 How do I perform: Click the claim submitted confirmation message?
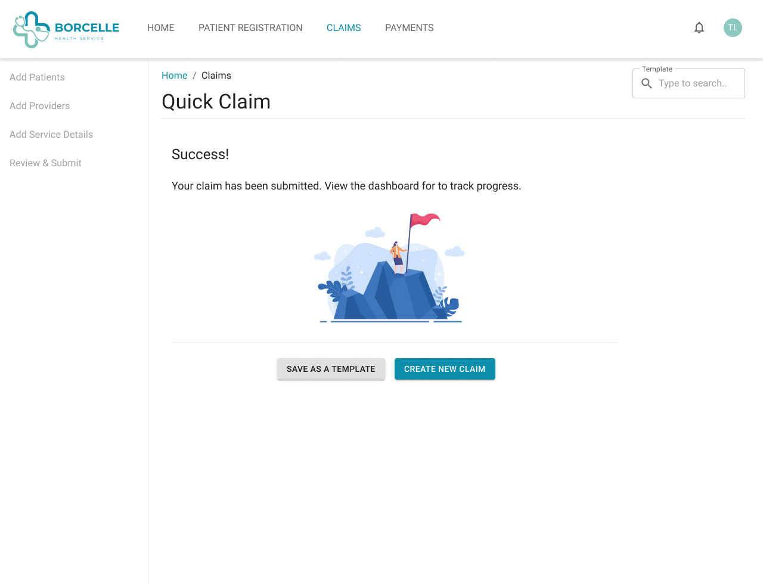(346, 186)
